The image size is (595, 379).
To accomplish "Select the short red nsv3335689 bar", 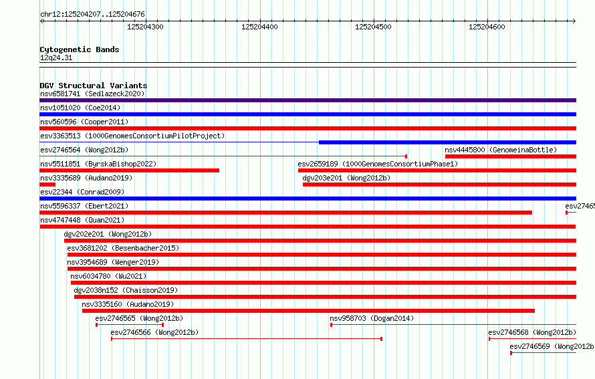I will tap(47, 184).
